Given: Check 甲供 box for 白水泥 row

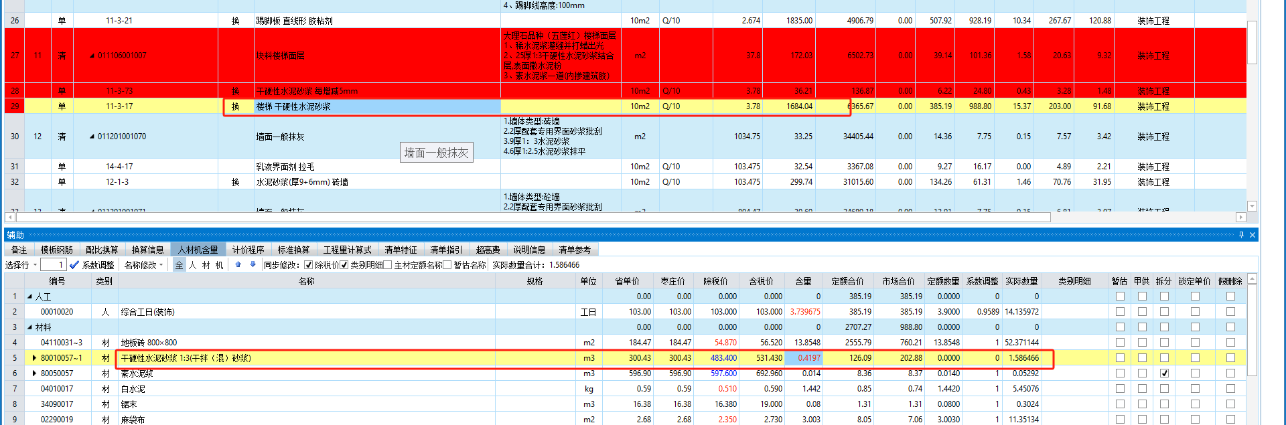Looking at the screenshot, I should point(1142,389).
